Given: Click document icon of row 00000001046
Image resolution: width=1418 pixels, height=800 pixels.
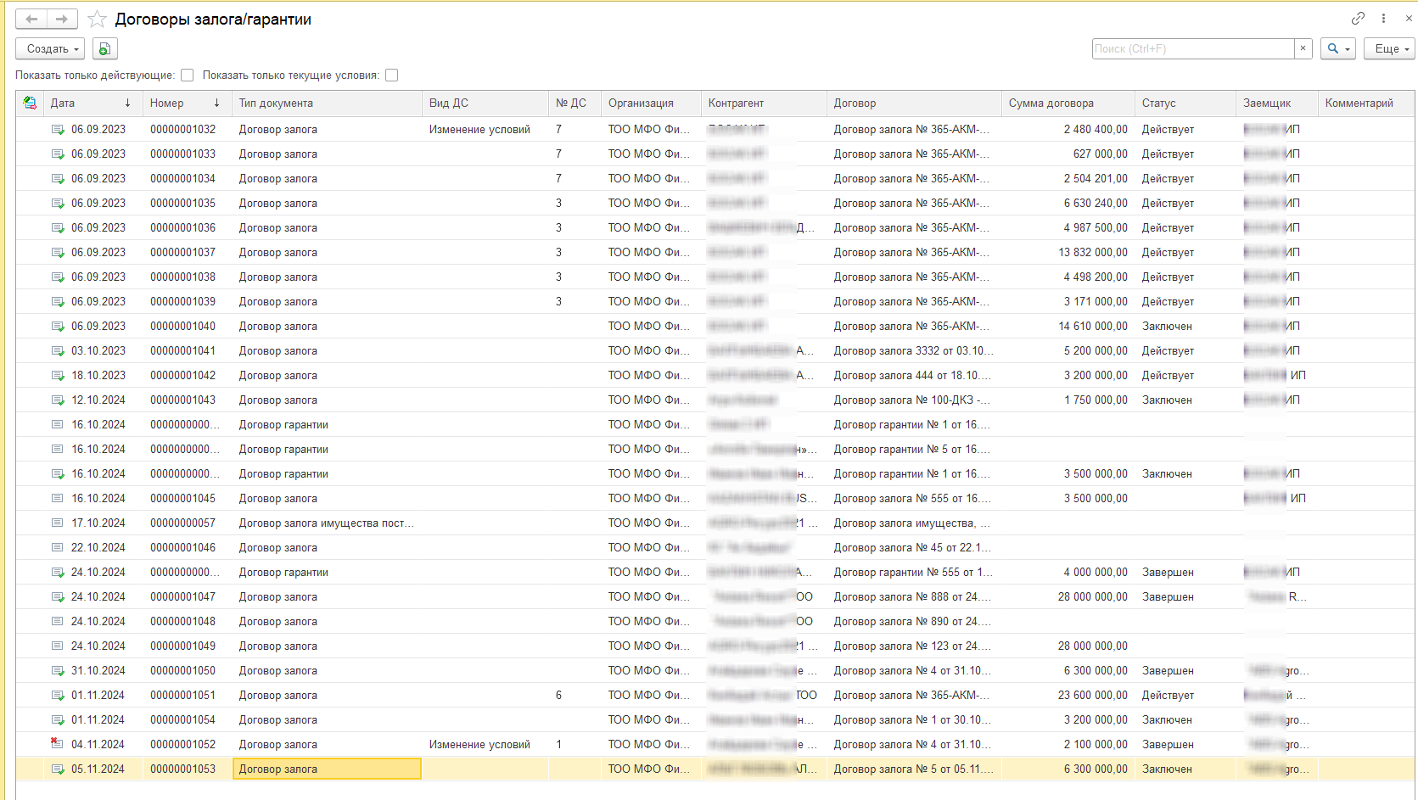Looking at the screenshot, I should (x=58, y=547).
